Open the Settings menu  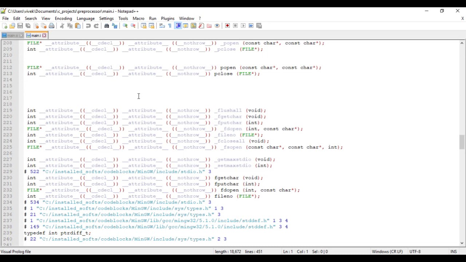point(106,19)
